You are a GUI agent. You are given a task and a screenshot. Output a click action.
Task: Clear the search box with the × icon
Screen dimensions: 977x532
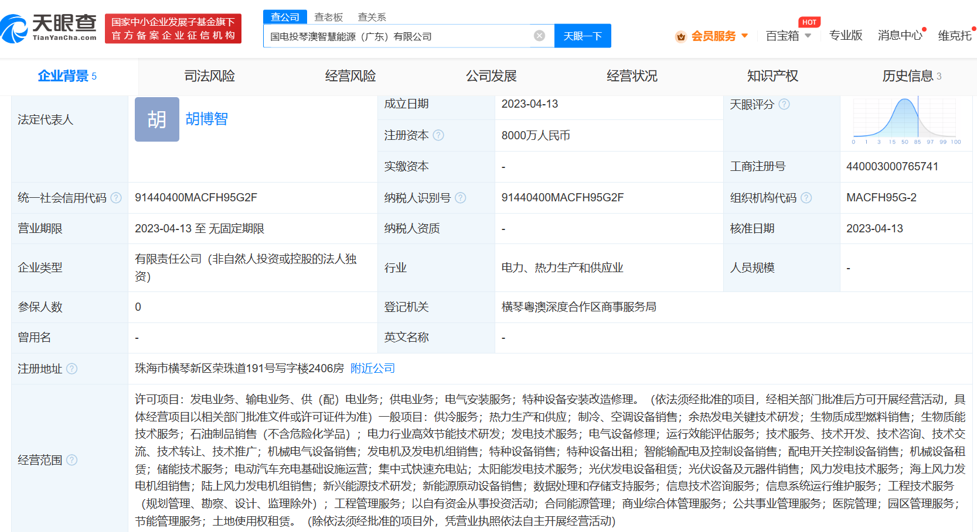click(539, 35)
